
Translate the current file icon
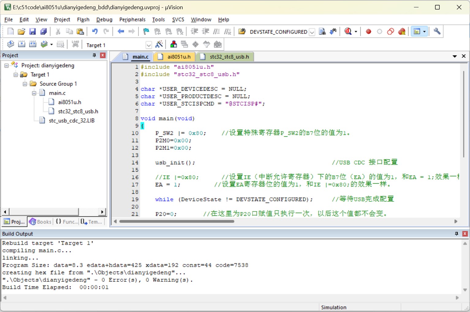(10, 44)
